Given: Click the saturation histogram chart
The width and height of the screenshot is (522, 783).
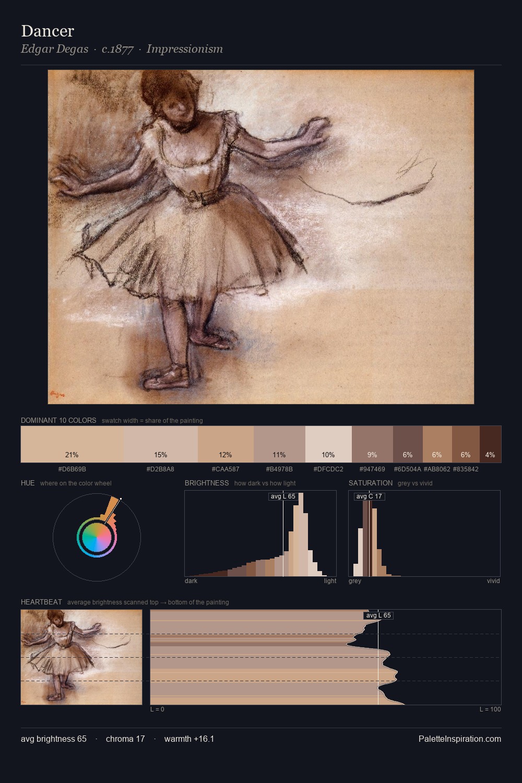Looking at the screenshot, I should tap(424, 533).
